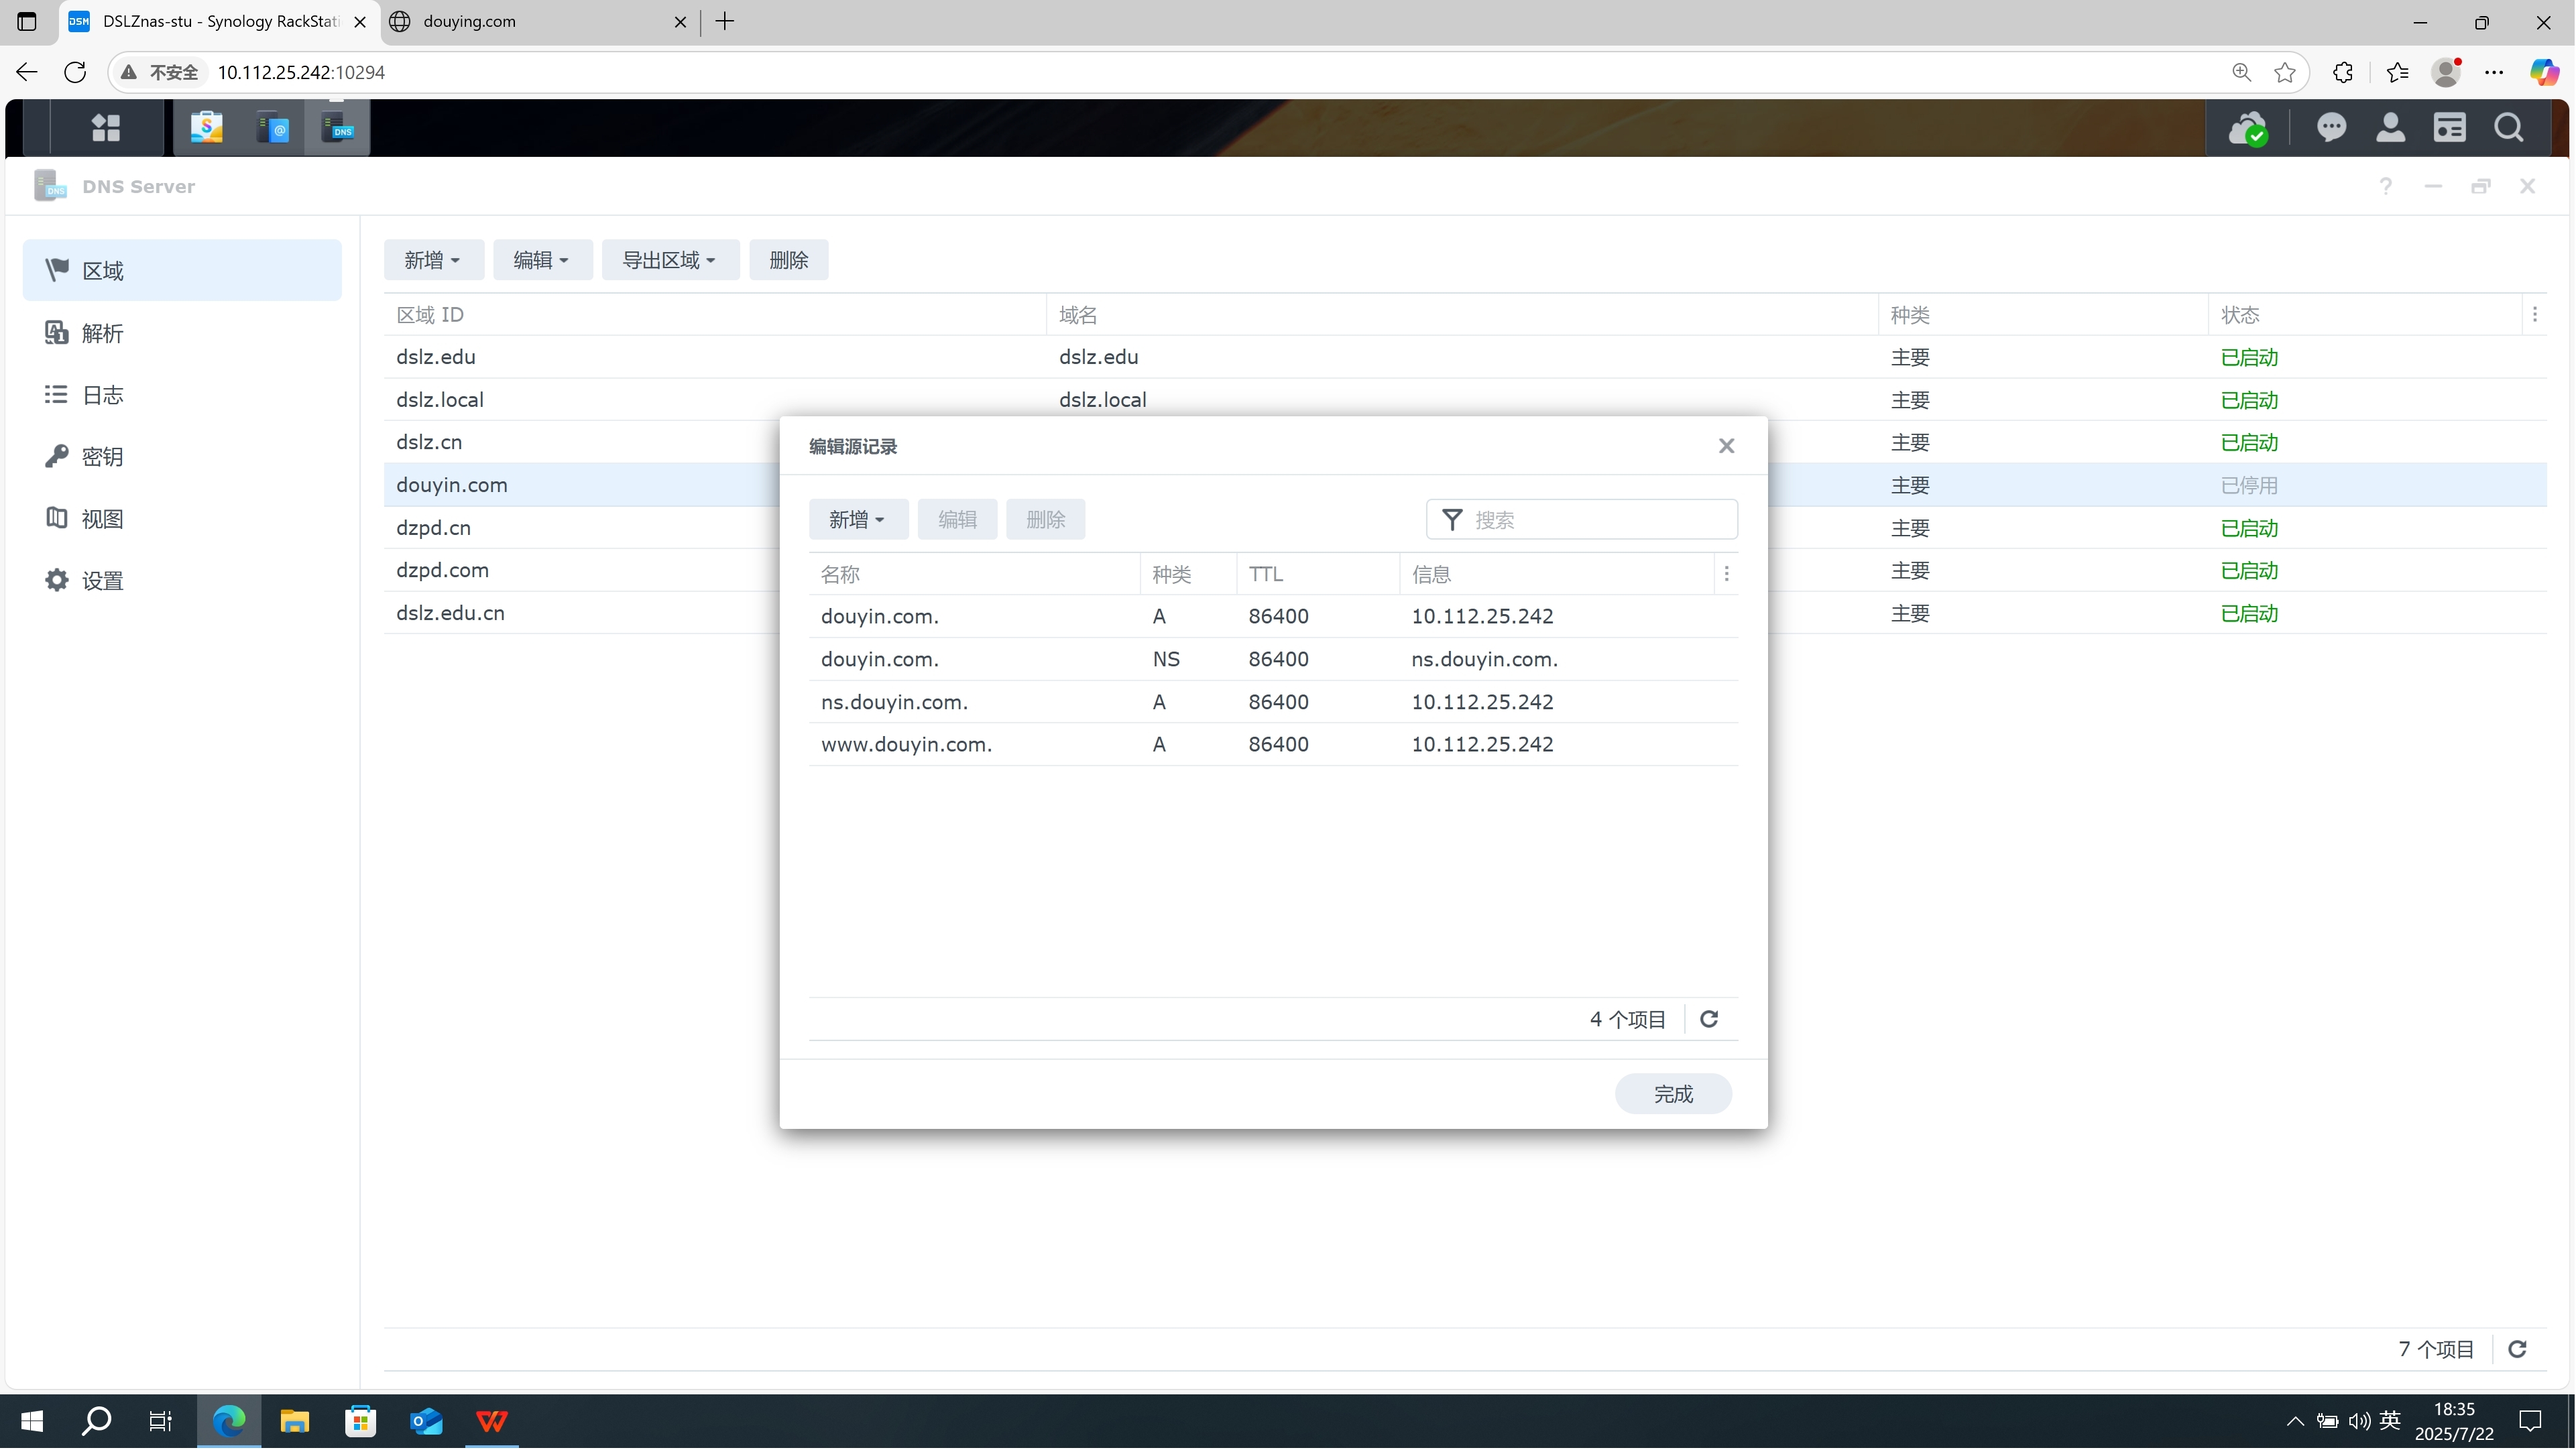Open the cloud sync status icon
Image resolution: width=2576 pixels, height=1450 pixels.
[2248, 128]
